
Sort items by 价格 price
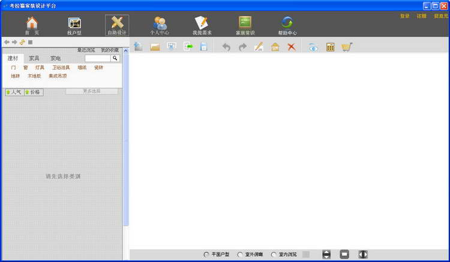click(34, 92)
